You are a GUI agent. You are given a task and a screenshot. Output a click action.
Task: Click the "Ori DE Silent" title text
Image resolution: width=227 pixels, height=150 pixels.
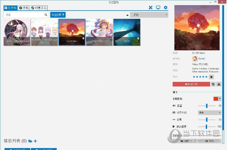click(x=198, y=53)
